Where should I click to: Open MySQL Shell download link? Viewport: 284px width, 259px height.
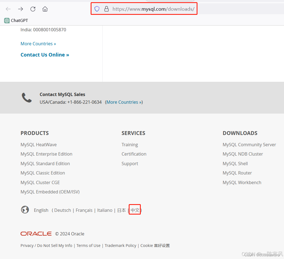[235, 164]
